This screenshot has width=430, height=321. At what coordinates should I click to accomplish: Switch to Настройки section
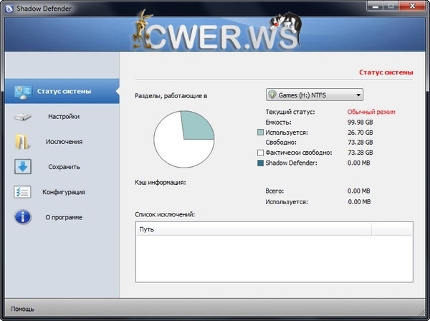pos(64,116)
